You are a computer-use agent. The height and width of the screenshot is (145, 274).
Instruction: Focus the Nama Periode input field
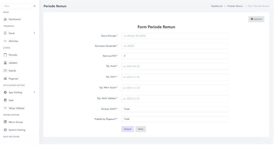[174, 36]
